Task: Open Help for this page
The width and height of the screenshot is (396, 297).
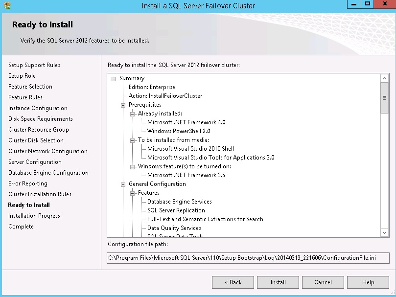Action: tap(368, 282)
